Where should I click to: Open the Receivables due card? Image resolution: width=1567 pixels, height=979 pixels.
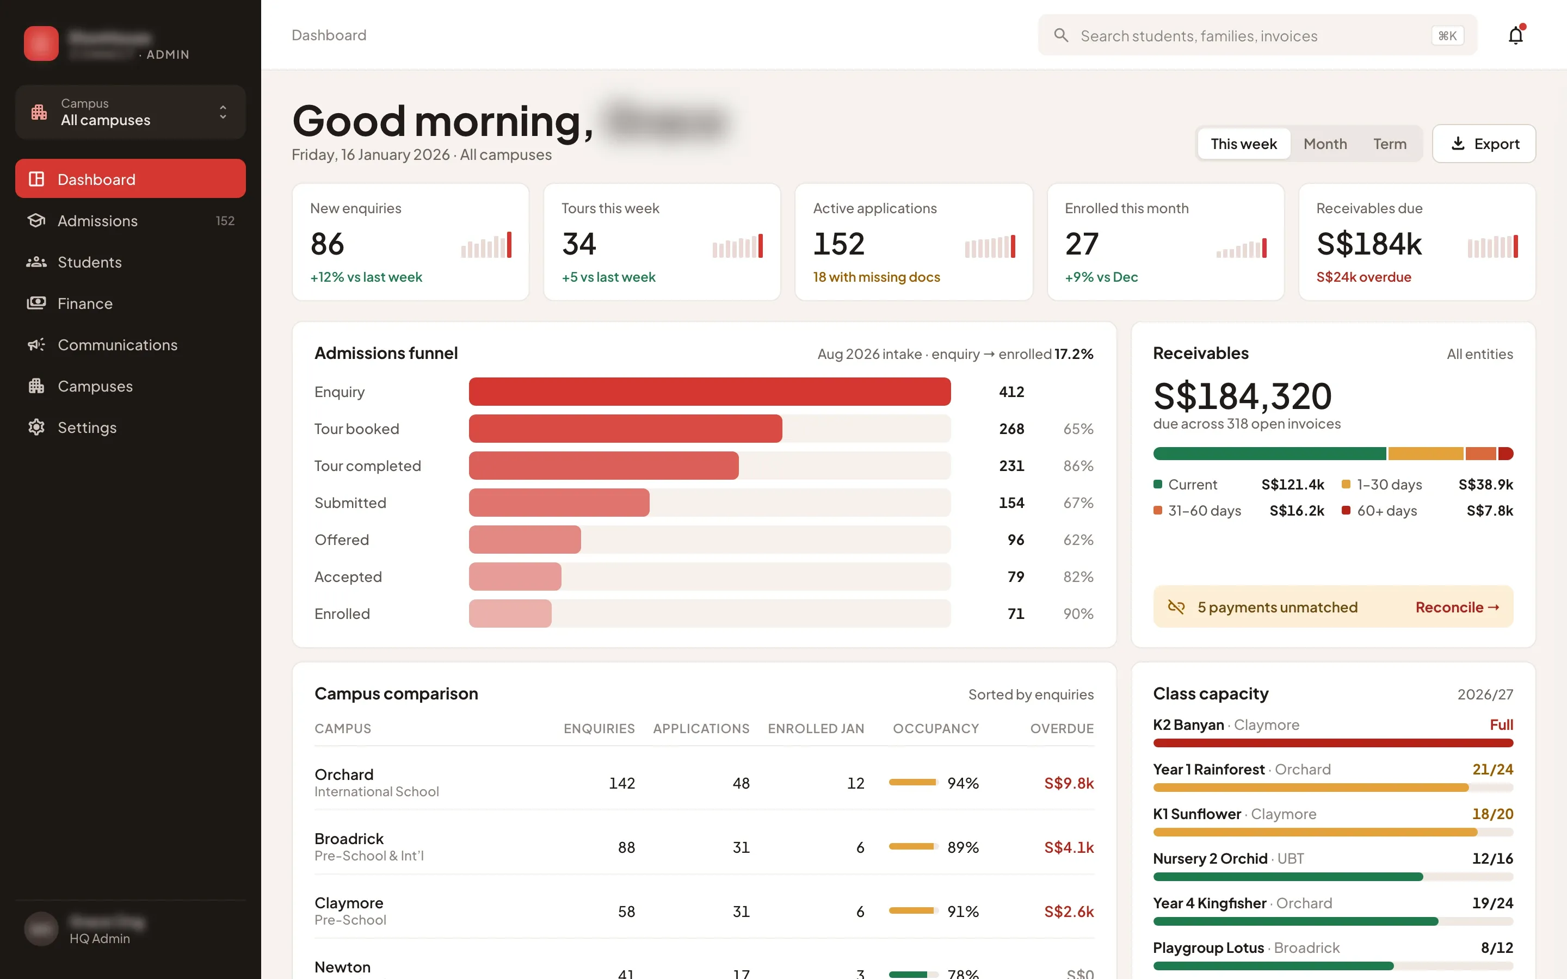point(1417,241)
